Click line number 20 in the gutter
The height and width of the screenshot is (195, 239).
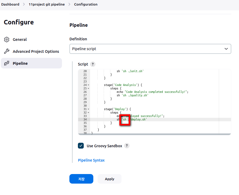[85, 71]
